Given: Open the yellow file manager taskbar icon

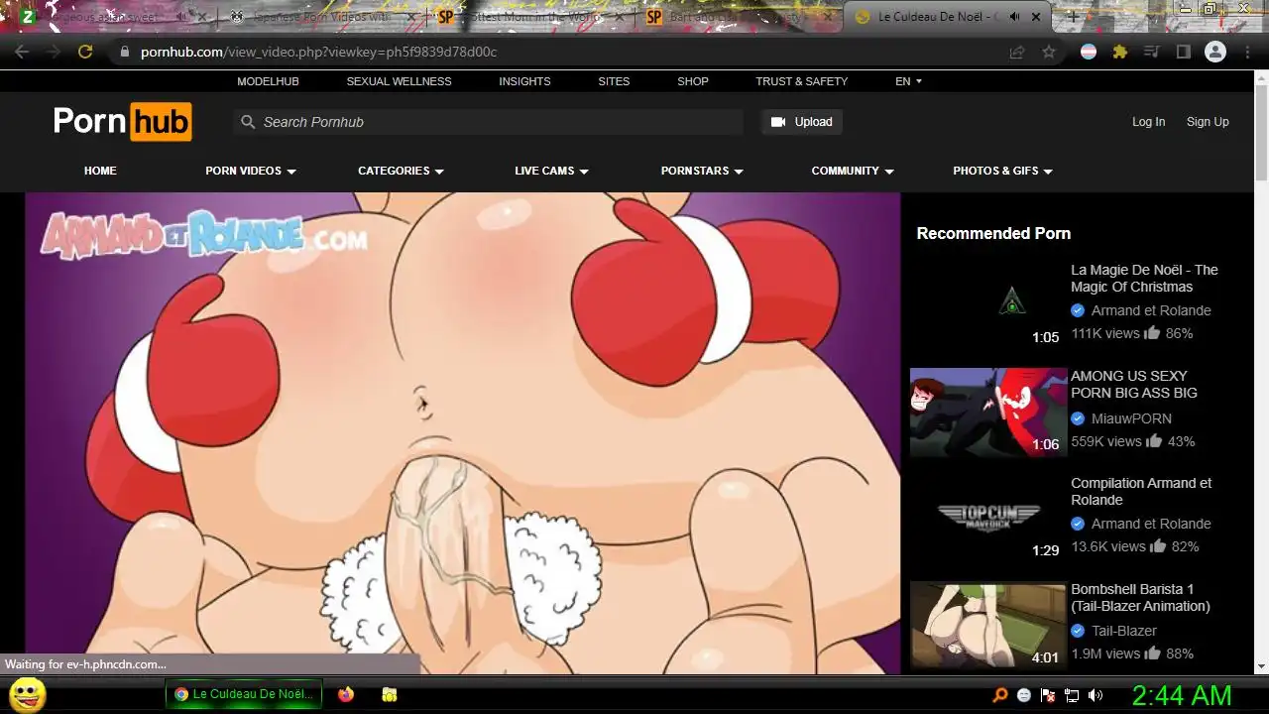Looking at the screenshot, I should point(390,695).
